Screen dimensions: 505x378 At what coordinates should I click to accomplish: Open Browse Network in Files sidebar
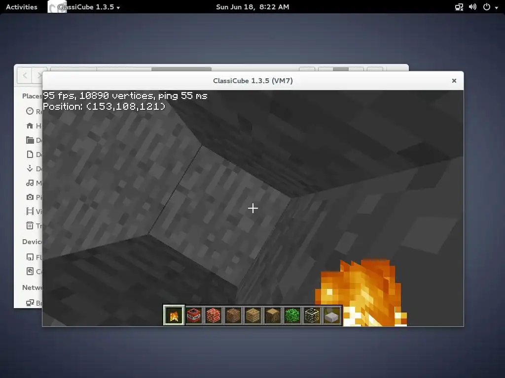tap(34, 303)
